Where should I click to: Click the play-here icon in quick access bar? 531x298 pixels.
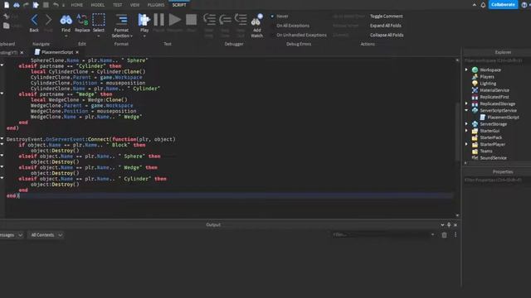36,5
